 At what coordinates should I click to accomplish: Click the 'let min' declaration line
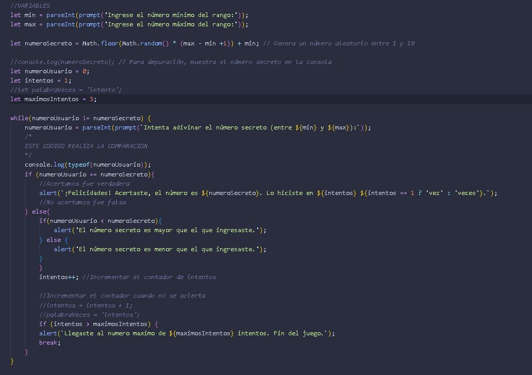(x=129, y=15)
